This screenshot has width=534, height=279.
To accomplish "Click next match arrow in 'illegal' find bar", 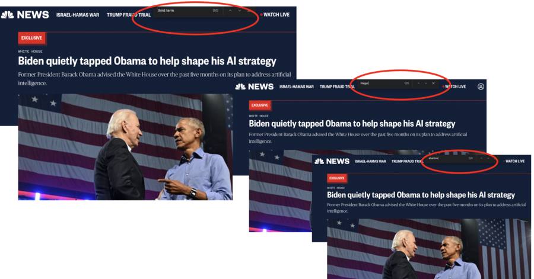I will [425, 84].
